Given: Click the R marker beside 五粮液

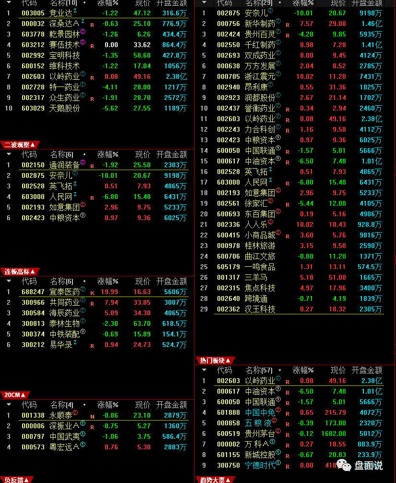Looking at the screenshot, I should tap(288, 424).
